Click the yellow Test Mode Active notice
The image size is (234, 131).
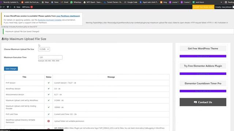point(203,7)
